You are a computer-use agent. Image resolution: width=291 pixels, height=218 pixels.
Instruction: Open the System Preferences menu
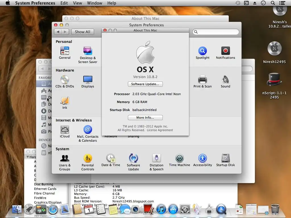(35, 3)
